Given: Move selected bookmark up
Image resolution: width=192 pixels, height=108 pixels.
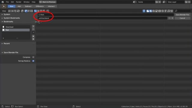Looking at the screenshot, I should tap(33, 36).
